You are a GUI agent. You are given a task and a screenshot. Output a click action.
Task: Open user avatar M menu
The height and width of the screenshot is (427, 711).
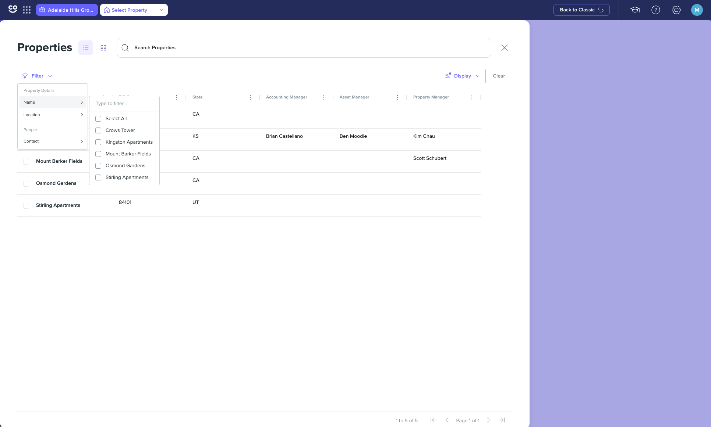pos(697,10)
